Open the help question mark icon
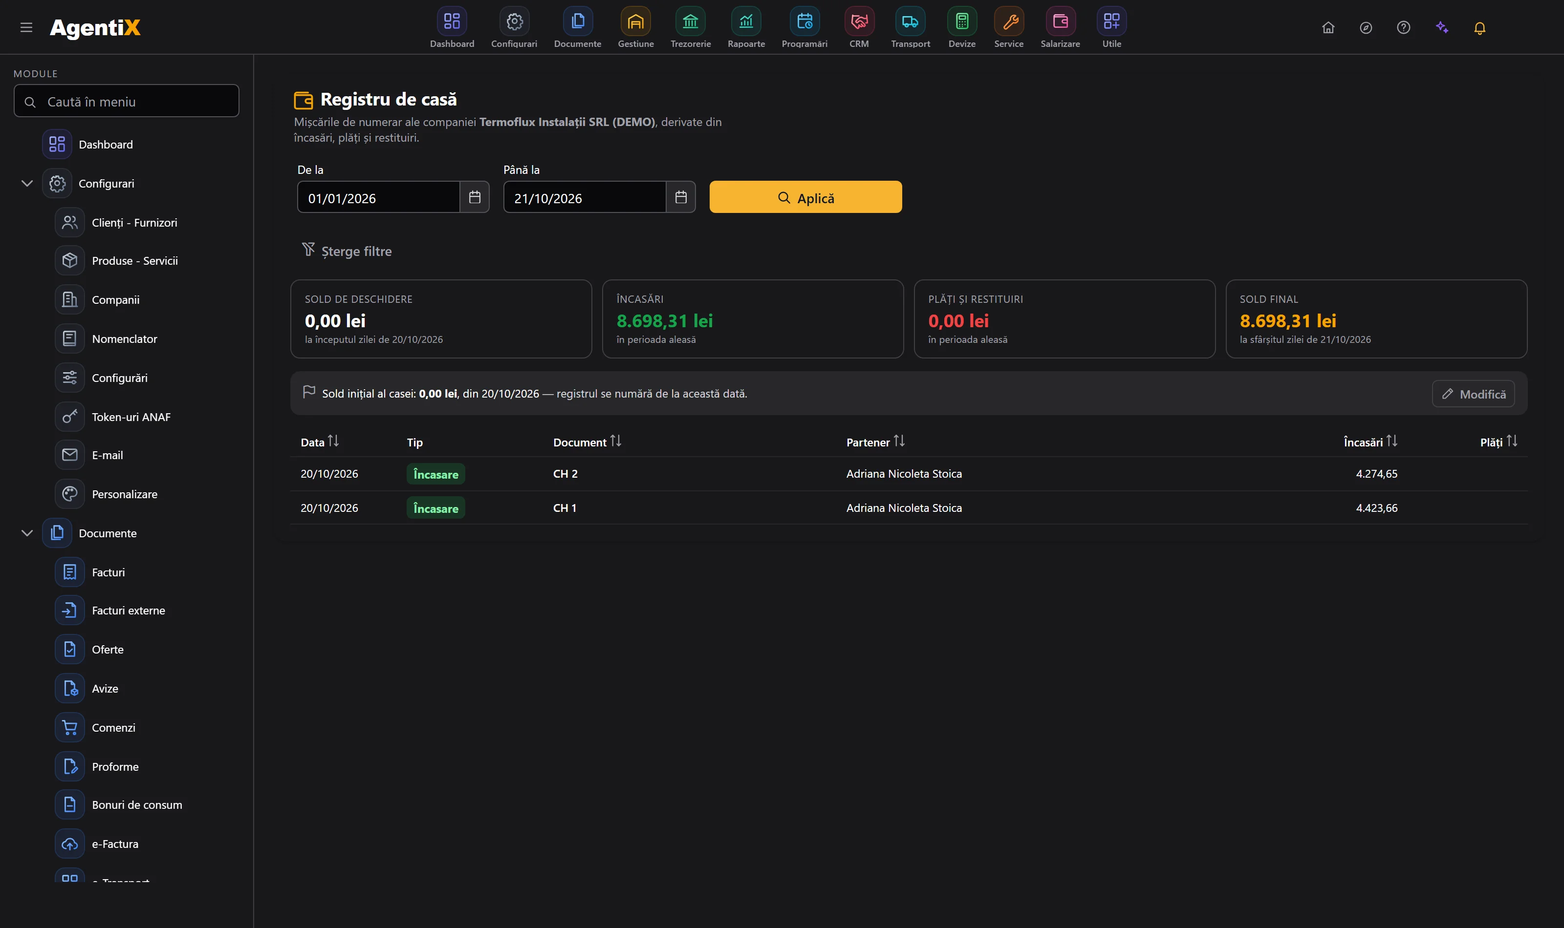 pos(1403,27)
